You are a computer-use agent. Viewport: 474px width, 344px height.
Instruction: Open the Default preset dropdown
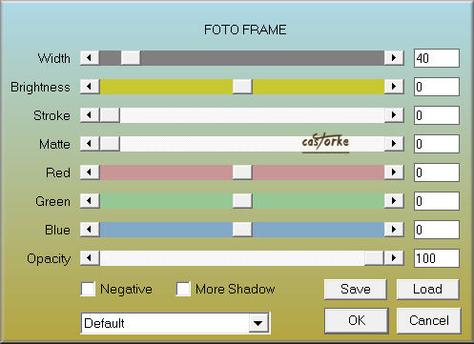[258, 323]
